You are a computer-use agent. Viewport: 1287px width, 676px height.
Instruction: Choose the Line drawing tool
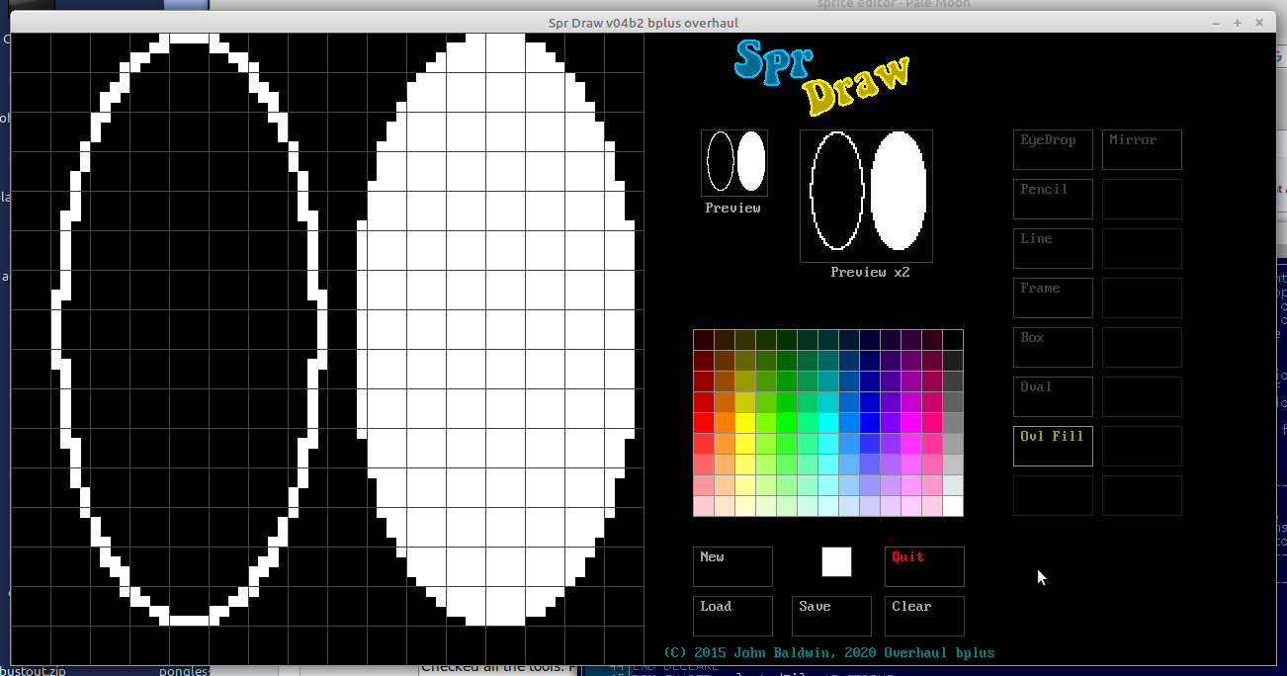[1053, 248]
